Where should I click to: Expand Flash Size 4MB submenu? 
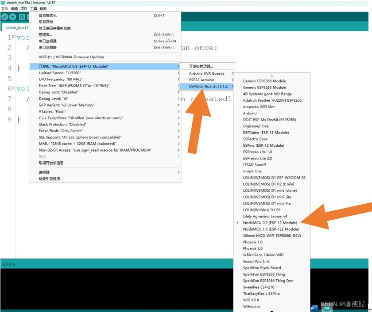pos(105,86)
